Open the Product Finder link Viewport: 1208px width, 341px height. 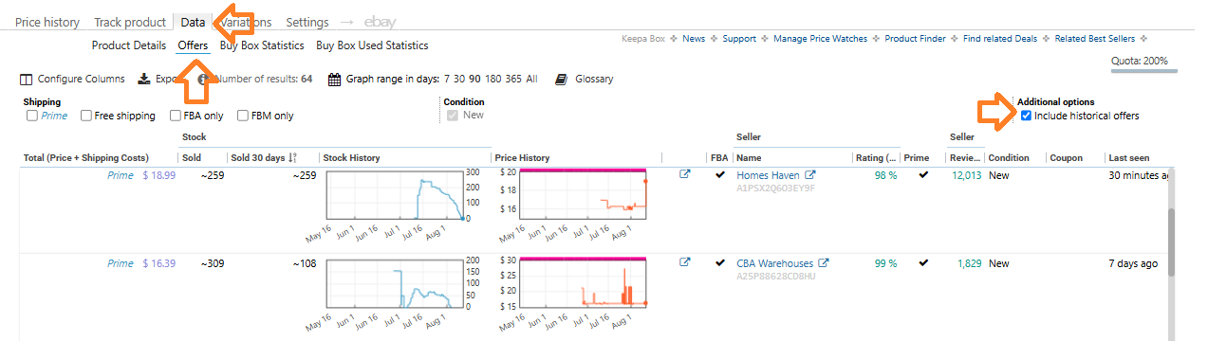point(916,39)
